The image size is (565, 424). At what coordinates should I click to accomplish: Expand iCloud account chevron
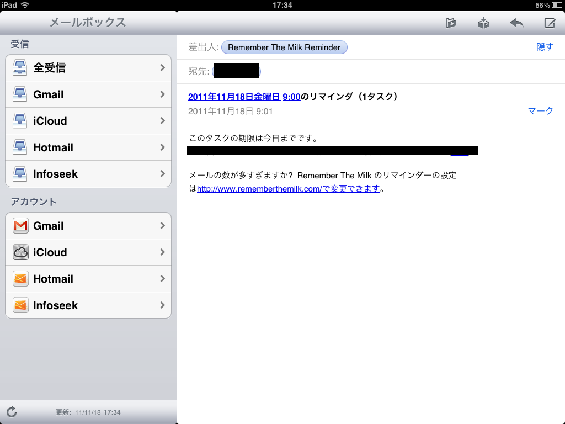[163, 252]
